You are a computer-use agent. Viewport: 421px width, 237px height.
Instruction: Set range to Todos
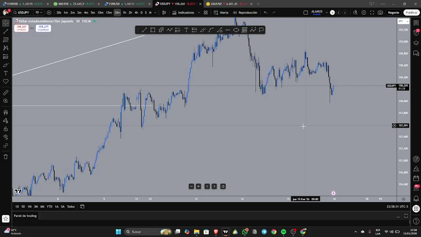click(x=71, y=207)
